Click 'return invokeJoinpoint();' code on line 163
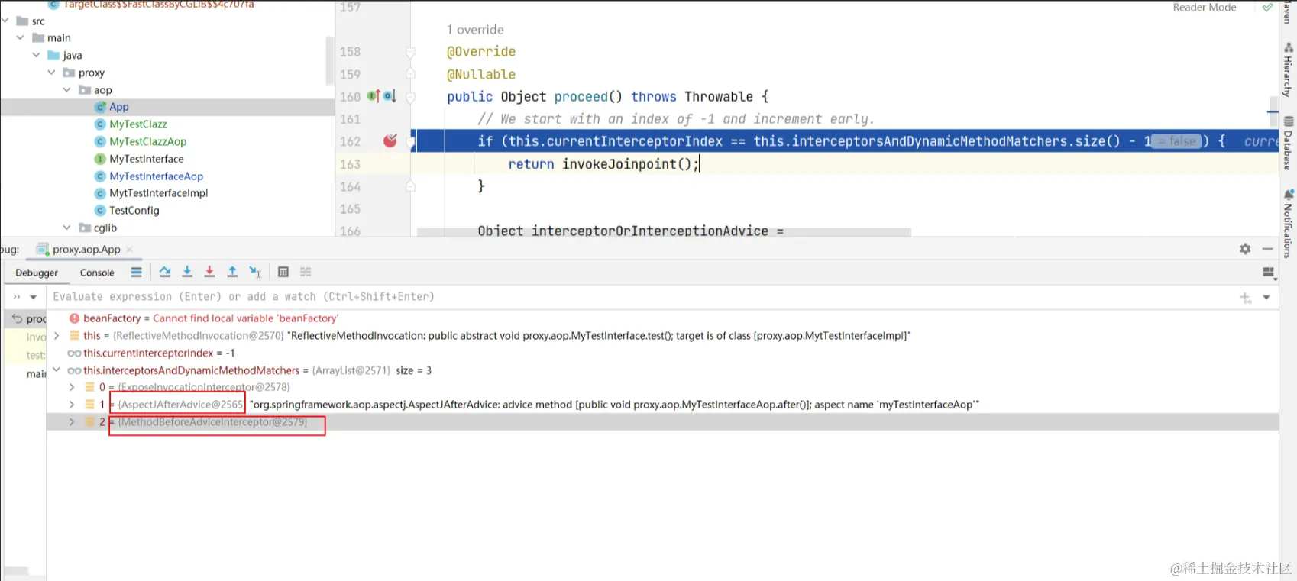Viewport: 1297px width, 581px height. (x=603, y=164)
